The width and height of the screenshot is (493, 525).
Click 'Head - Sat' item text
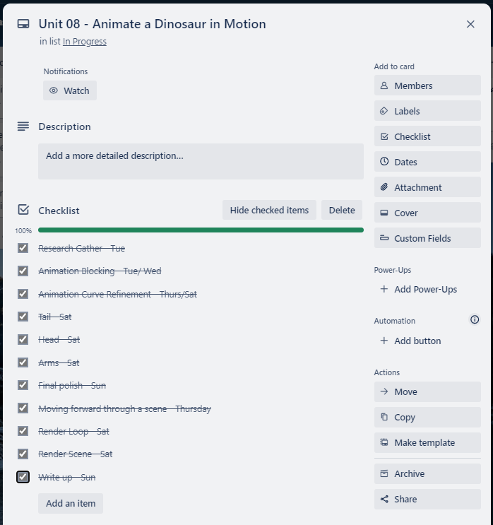(x=59, y=339)
